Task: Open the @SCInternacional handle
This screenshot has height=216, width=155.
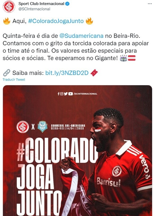Action: (x=34, y=9)
